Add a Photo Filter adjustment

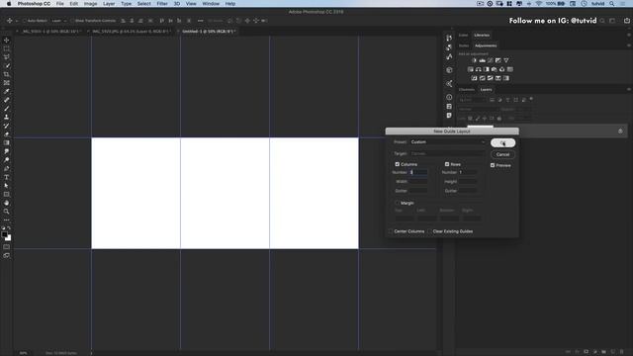(495, 69)
